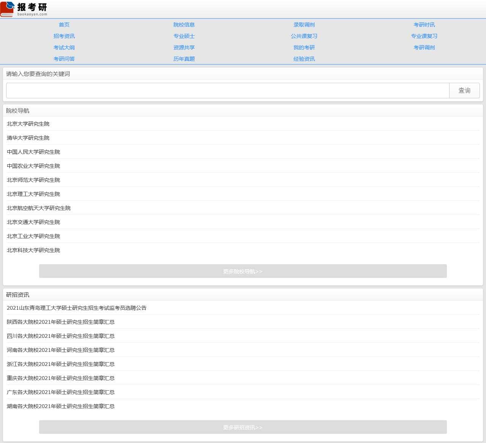486x443 pixels.
Task: Show more with 更多研招资讯 button
Action: (x=243, y=427)
